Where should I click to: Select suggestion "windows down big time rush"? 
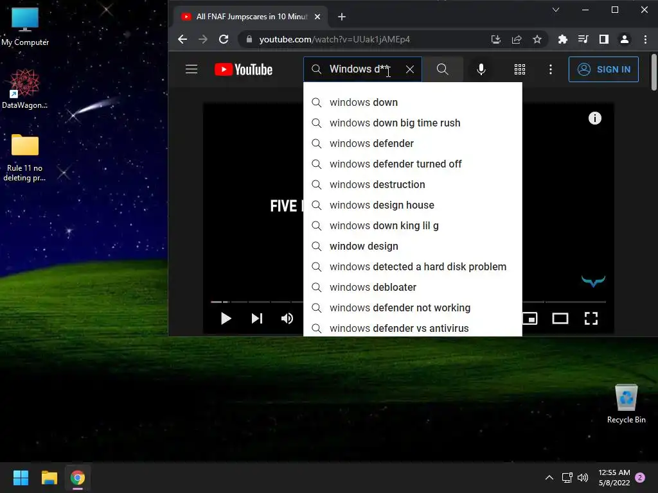[x=413, y=123]
